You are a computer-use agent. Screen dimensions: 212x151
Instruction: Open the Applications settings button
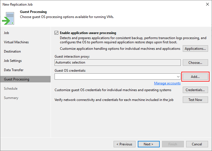(195, 49)
